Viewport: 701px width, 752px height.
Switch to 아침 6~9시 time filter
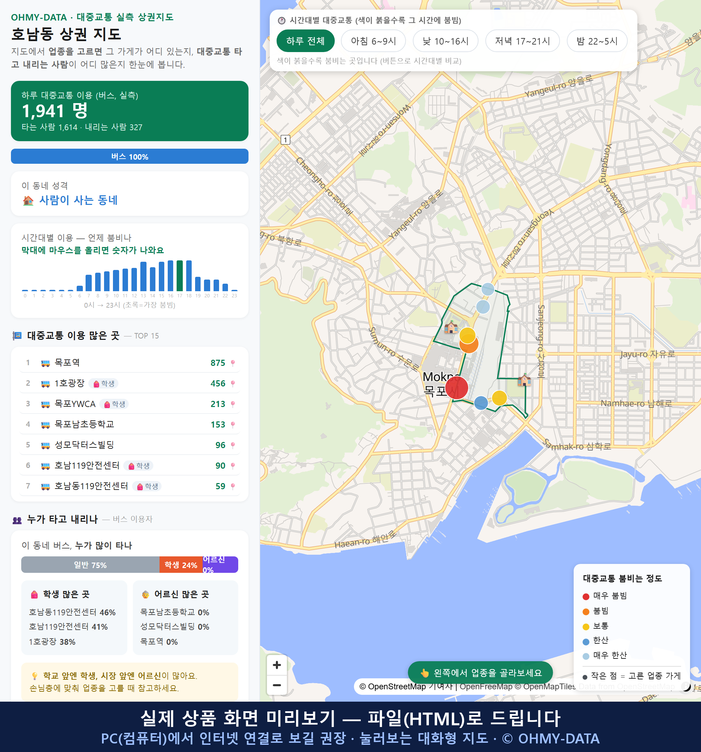point(373,41)
